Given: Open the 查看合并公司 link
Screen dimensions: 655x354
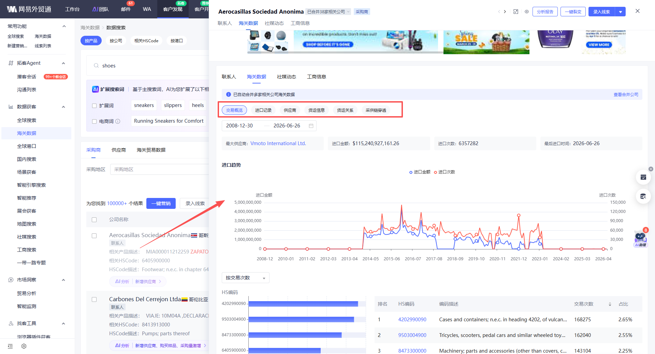Looking at the screenshot, I should click(x=626, y=94).
